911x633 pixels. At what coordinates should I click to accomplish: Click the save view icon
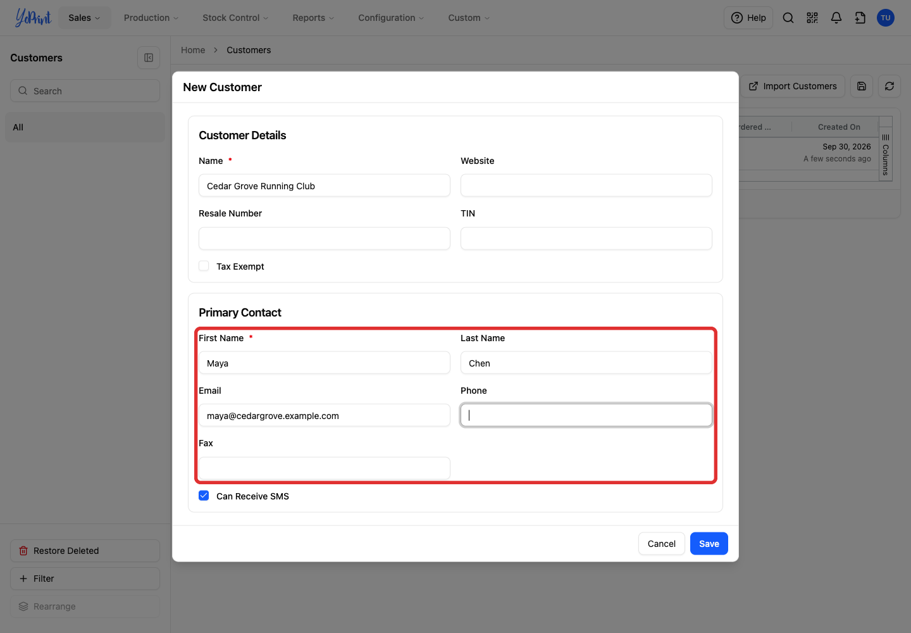pyautogui.click(x=862, y=86)
